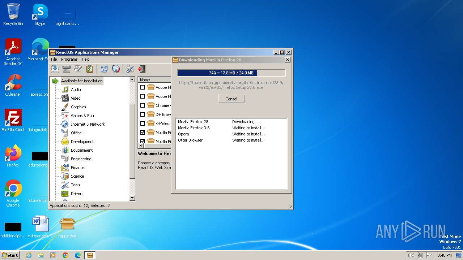463x260 pixels.
Task: Select the Science category icon
Action: click(x=65, y=176)
